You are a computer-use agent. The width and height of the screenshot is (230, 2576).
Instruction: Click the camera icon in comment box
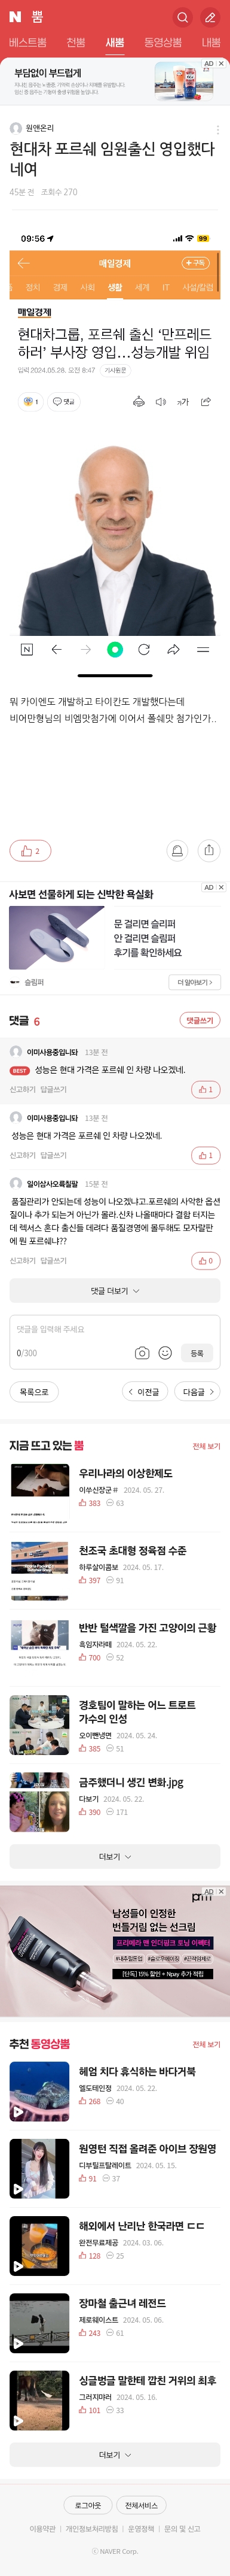point(142,1353)
